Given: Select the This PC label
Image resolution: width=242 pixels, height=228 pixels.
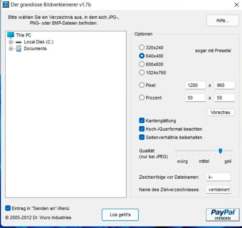Looking at the screenshot, I should coord(24,35).
